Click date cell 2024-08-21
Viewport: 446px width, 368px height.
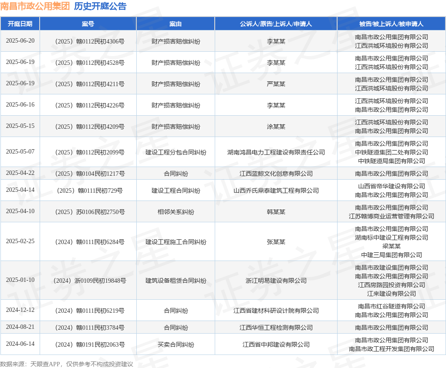click(20, 327)
